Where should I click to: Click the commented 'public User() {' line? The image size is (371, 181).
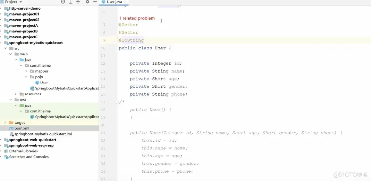[x=151, y=110]
